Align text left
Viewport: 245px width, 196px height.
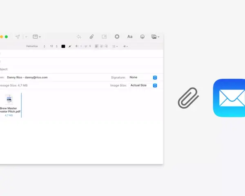96,46
